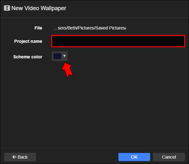Click the File label

(x=38, y=28)
